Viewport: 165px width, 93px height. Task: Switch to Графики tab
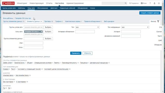point(59,21)
